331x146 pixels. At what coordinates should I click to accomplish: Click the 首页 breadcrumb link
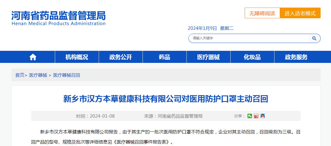pos(20,75)
